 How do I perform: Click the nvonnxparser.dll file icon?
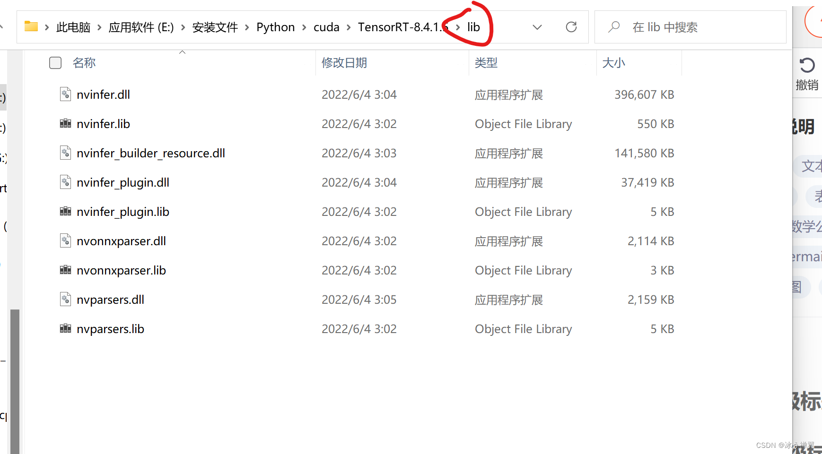(x=65, y=241)
